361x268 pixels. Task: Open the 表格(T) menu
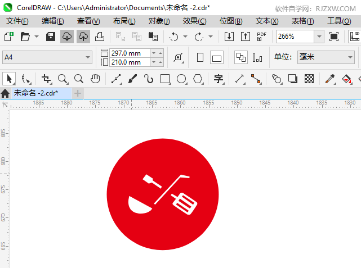pos(302,21)
